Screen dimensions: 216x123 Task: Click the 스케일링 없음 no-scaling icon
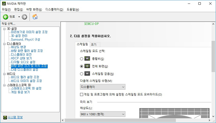pyautogui.click(x=87, y=73)
